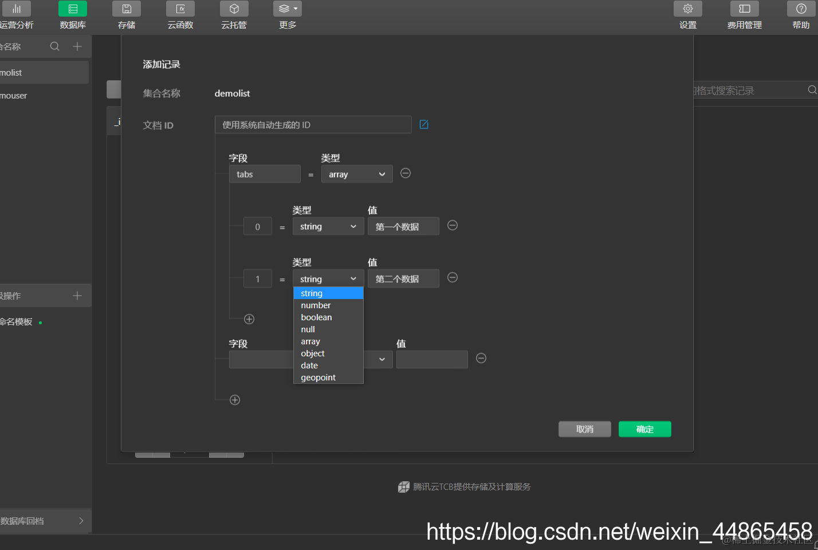Open the tabs field array type dropdown
Viewport: 818px width, 550px height.
tap(357, 174)
